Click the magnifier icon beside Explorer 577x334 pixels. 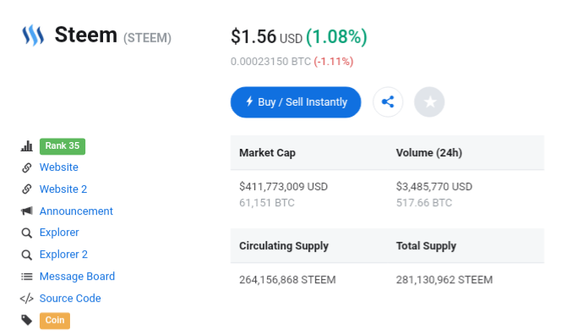point(26,233)
